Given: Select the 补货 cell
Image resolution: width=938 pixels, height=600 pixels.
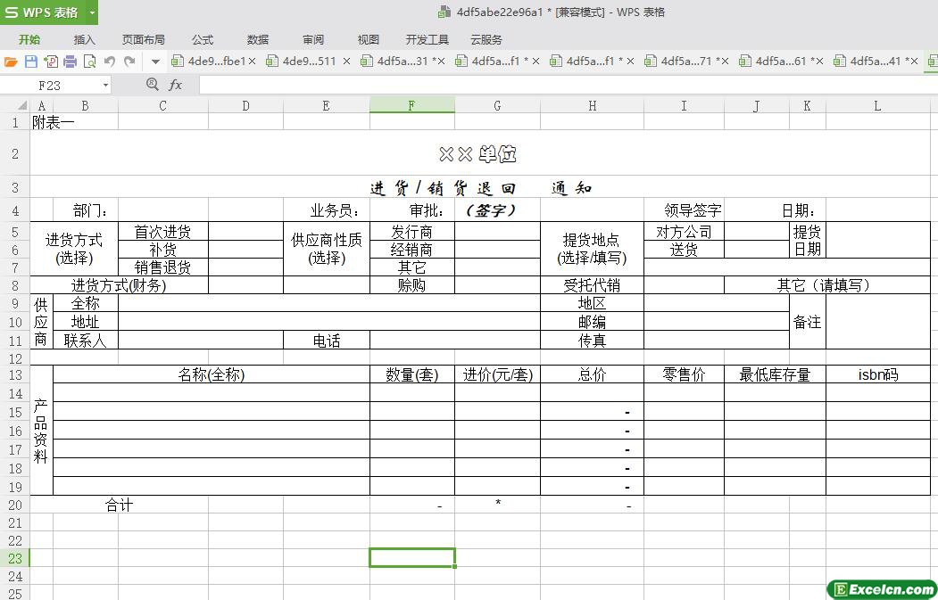Looking at the screenshot, I should pos(162,250).
